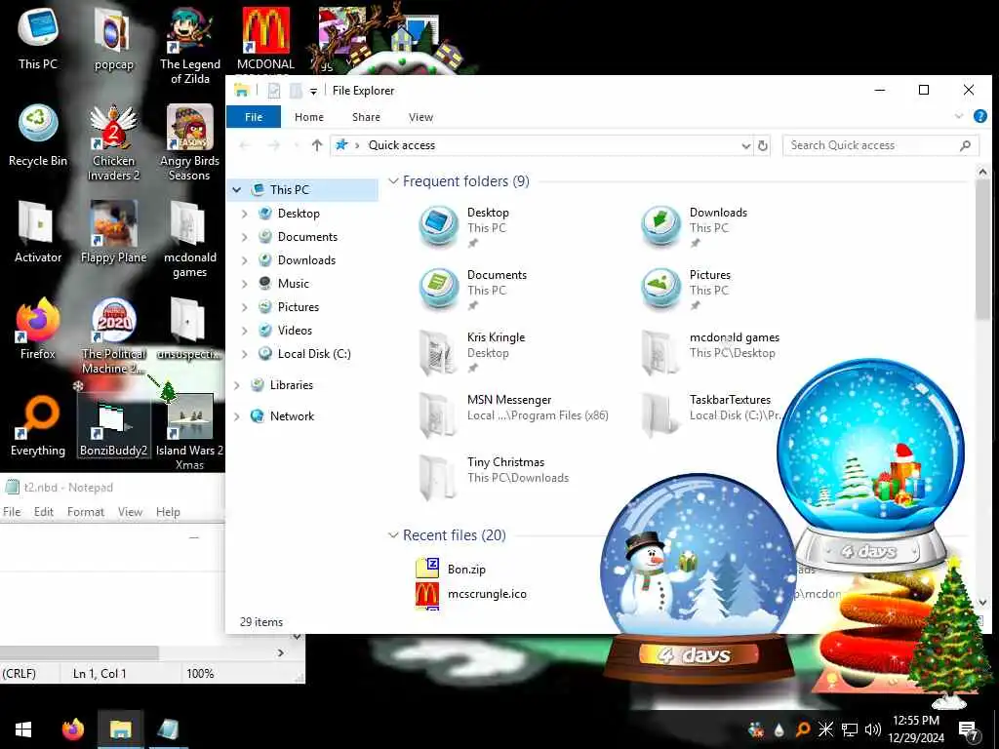Expand the Music tree node
This screenshot has width=999, height=749.
(245, 284)
